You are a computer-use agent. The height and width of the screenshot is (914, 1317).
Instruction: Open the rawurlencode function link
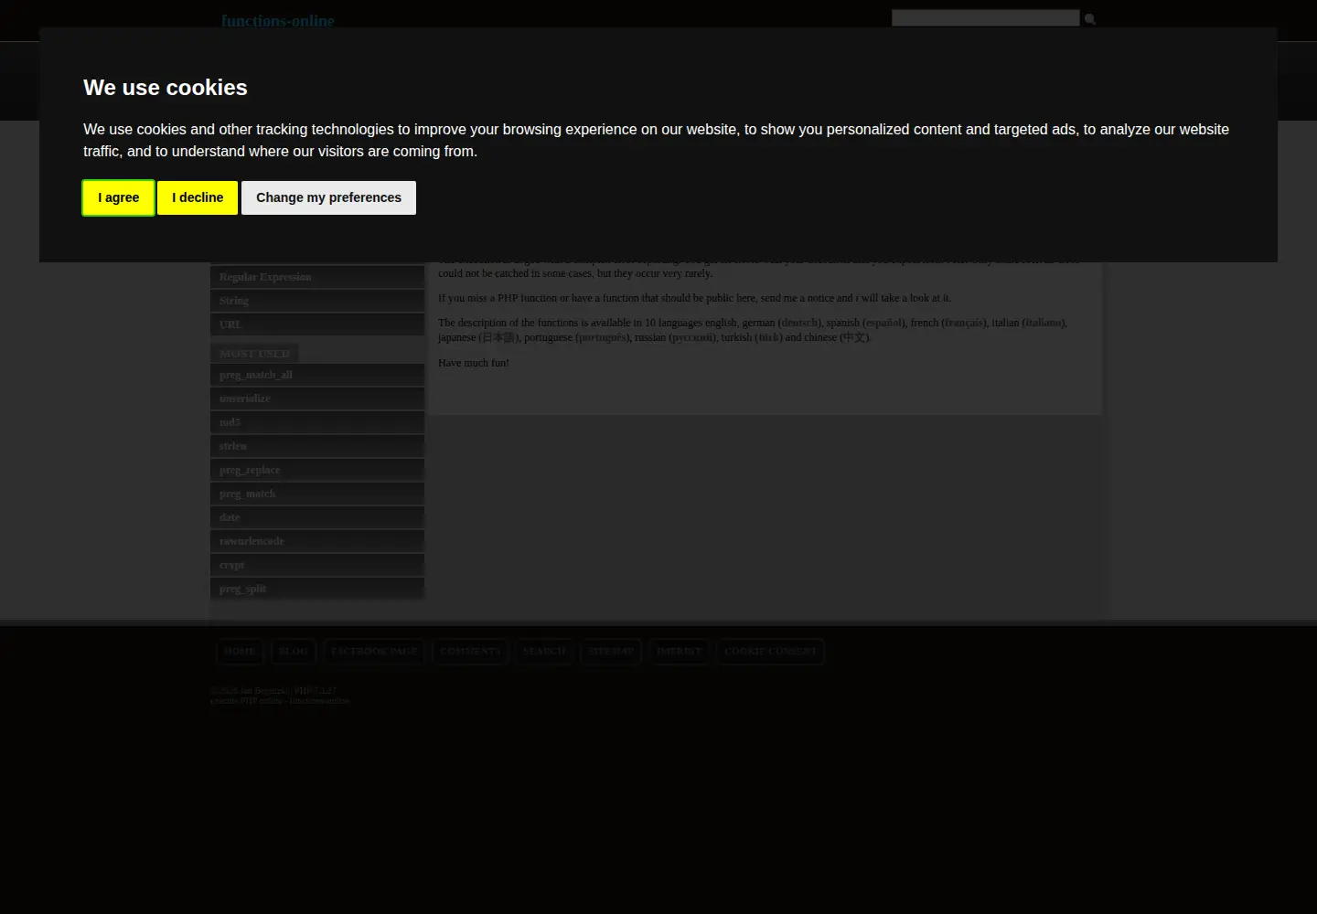(317, 541)
